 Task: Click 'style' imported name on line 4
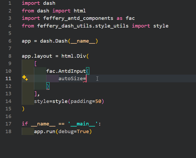coord(161,26)
